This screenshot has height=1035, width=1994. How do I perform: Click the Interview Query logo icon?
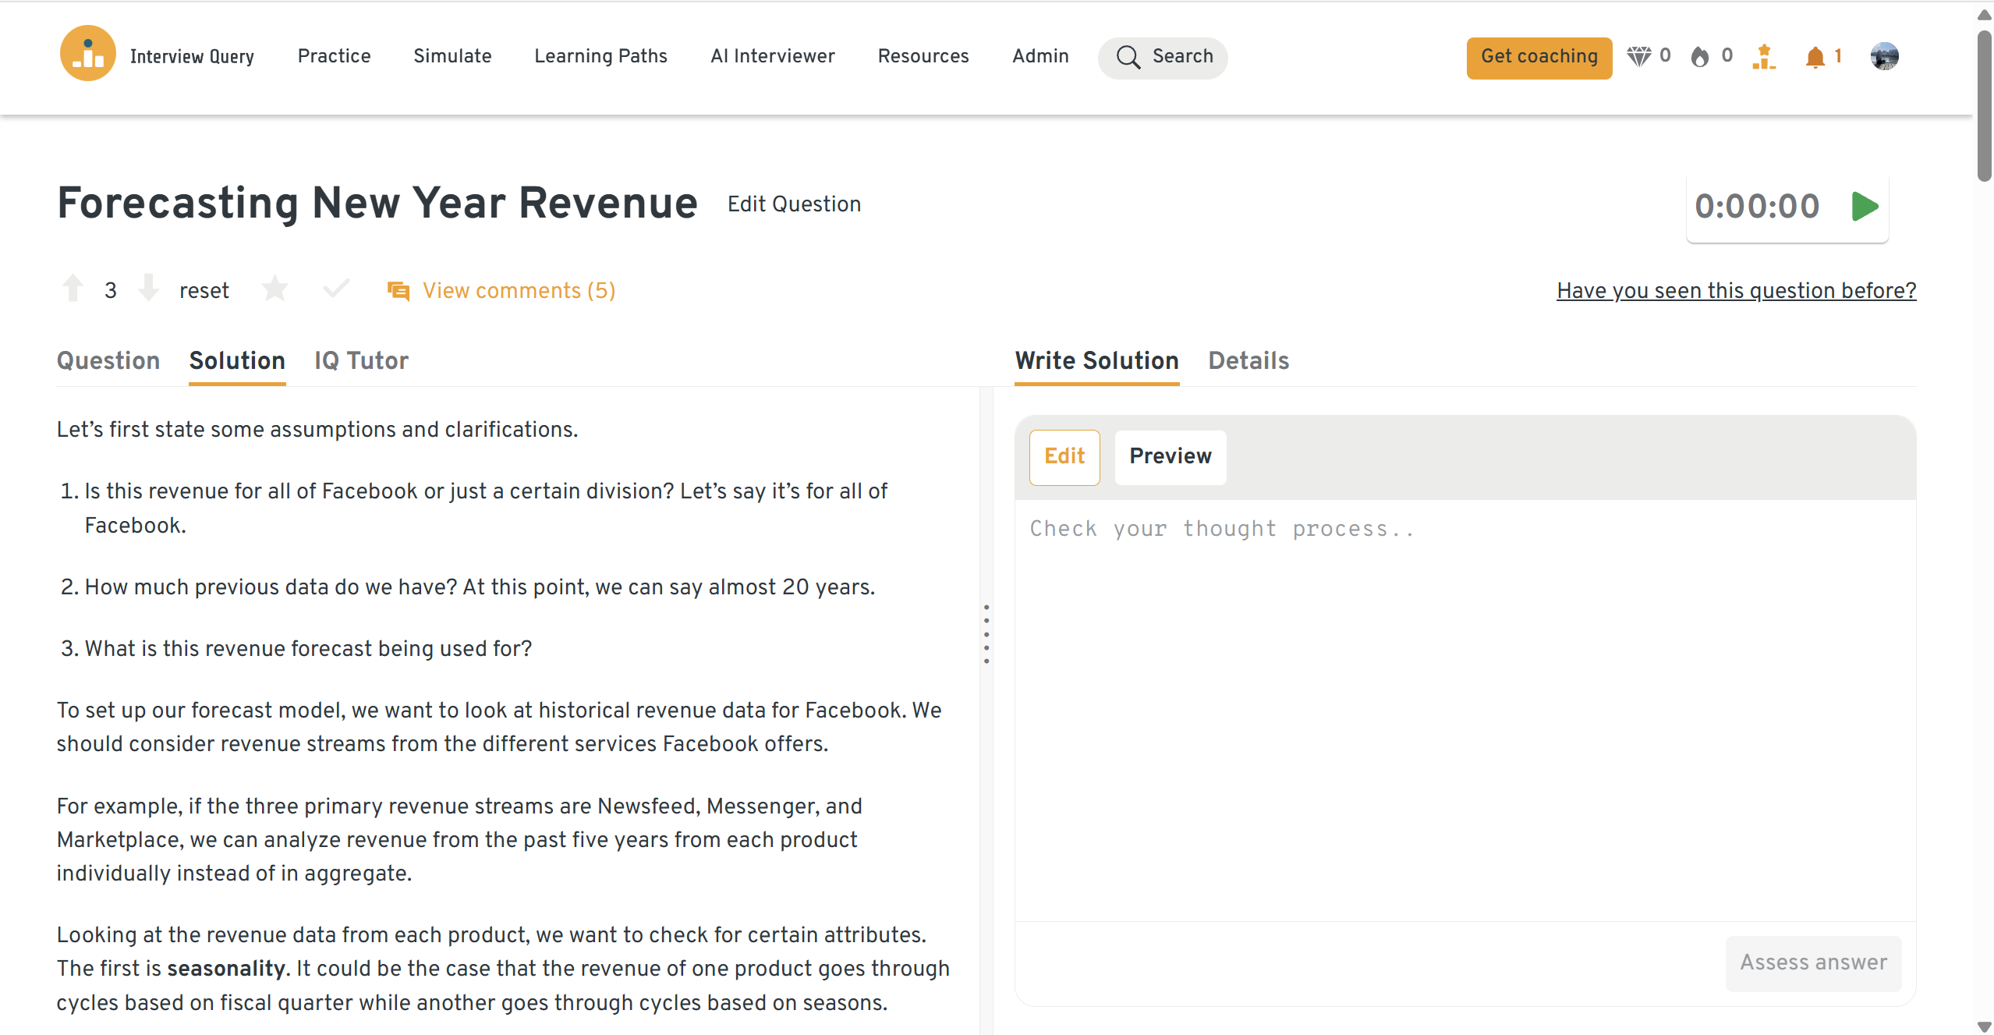point(87,54)
